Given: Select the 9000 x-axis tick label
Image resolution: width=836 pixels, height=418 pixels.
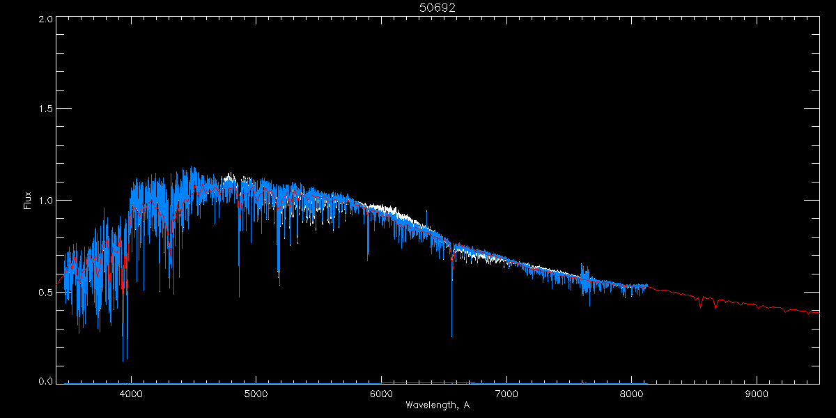Looking at the screenshot, I should 757,393.
